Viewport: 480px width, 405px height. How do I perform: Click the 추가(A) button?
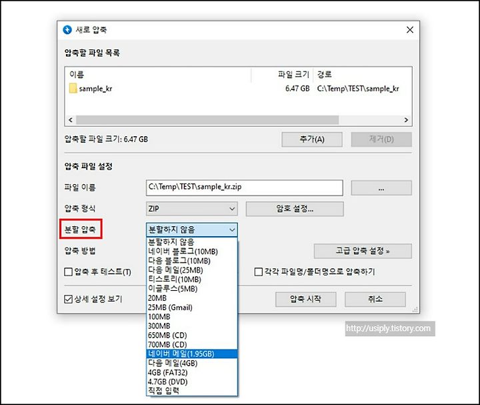point(311,139)
